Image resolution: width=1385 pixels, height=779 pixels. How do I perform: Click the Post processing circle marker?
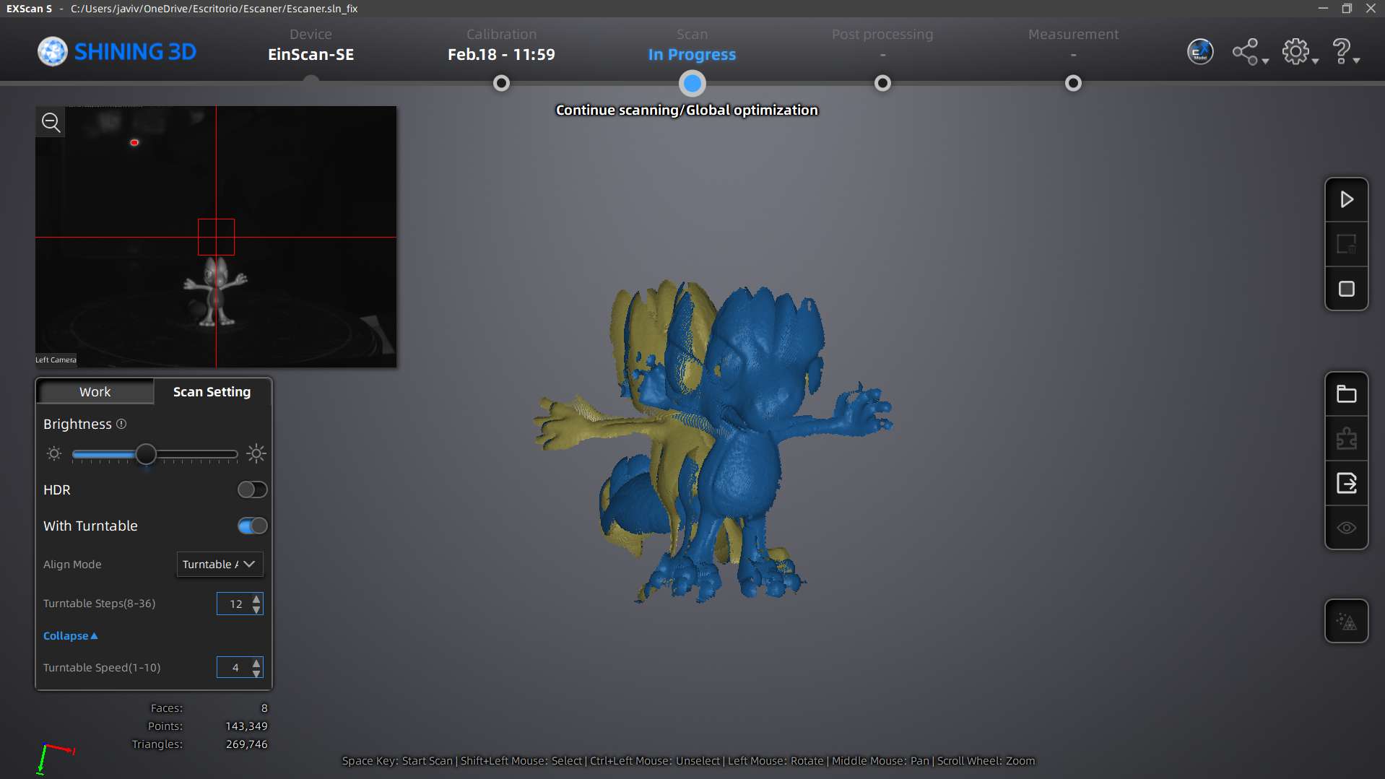point(882,83)
